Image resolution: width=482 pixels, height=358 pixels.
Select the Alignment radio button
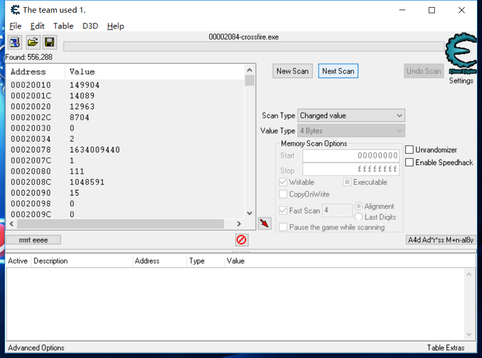[x=358, y=206]
